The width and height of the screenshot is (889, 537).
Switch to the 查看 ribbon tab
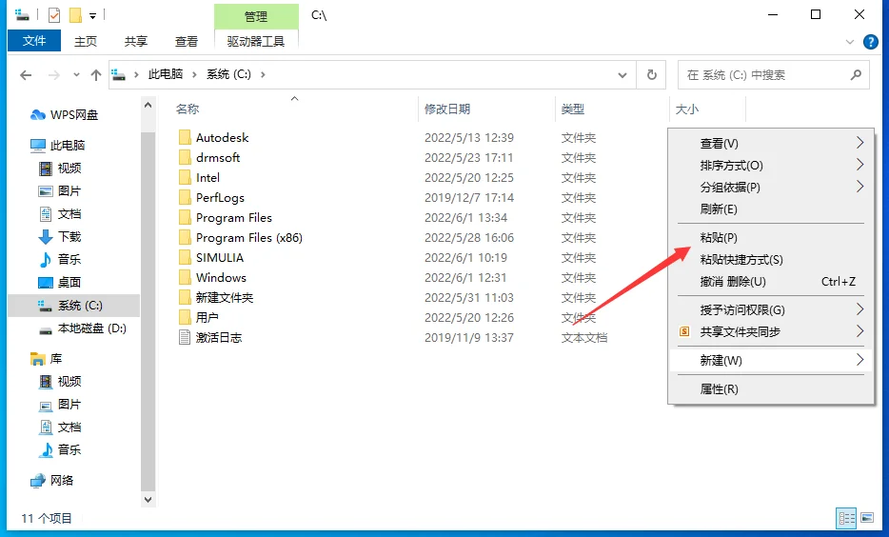coord(187,41)
